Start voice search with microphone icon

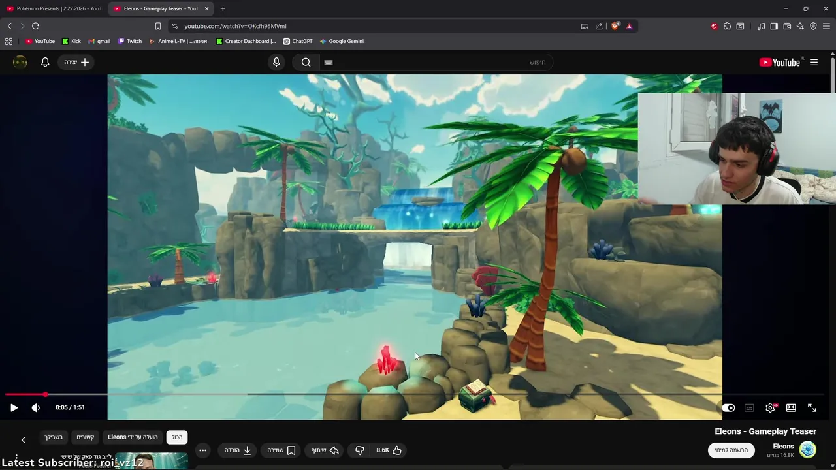coord(276,62)
